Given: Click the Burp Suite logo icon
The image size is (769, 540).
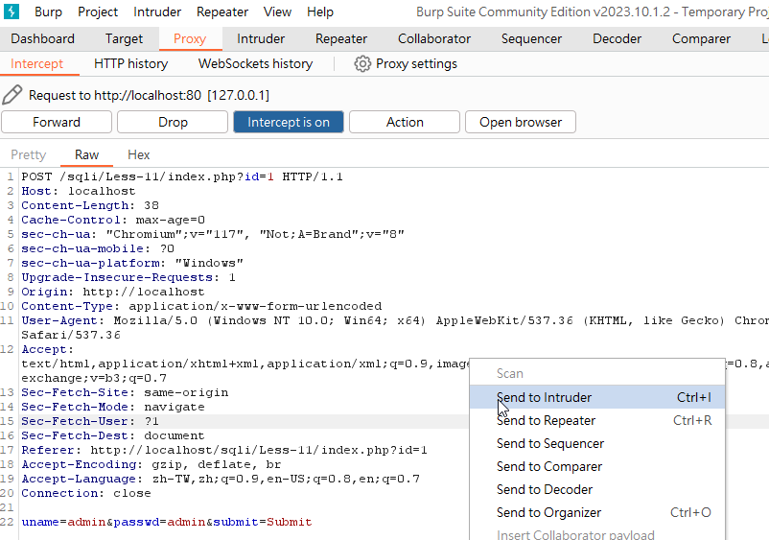Looking at the screenshot, I should [12, 12].
